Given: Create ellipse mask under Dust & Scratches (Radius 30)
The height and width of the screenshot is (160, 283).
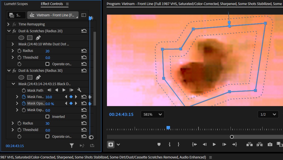Looking at the screenshot, I should 21,77.
